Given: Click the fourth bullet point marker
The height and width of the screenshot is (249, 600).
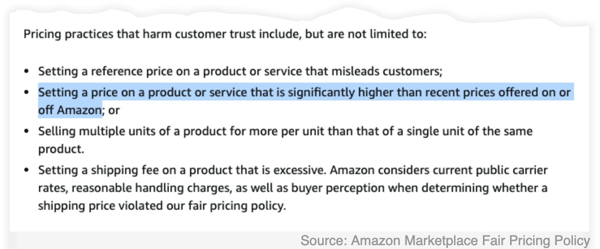Looking at the screenshot, I should click(27, 170).
